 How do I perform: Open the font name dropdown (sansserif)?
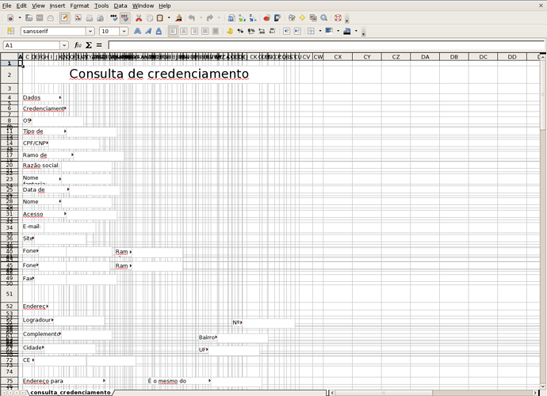click(x=90, y=31)
